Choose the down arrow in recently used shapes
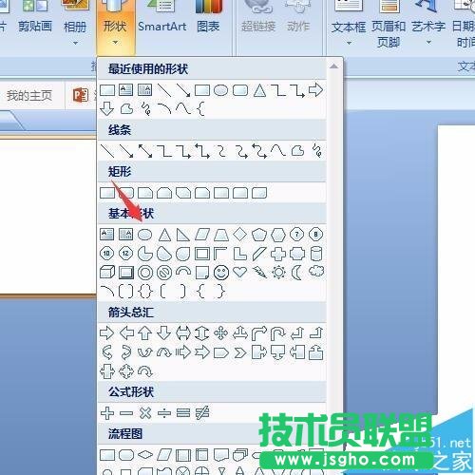This screenshot has width=475, height=475. point(106,109)
